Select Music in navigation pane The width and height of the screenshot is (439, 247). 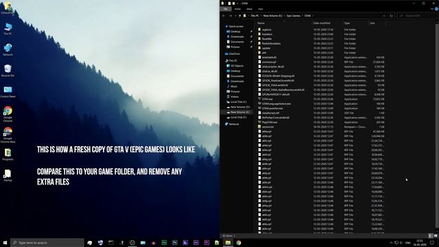pos(233,86)
